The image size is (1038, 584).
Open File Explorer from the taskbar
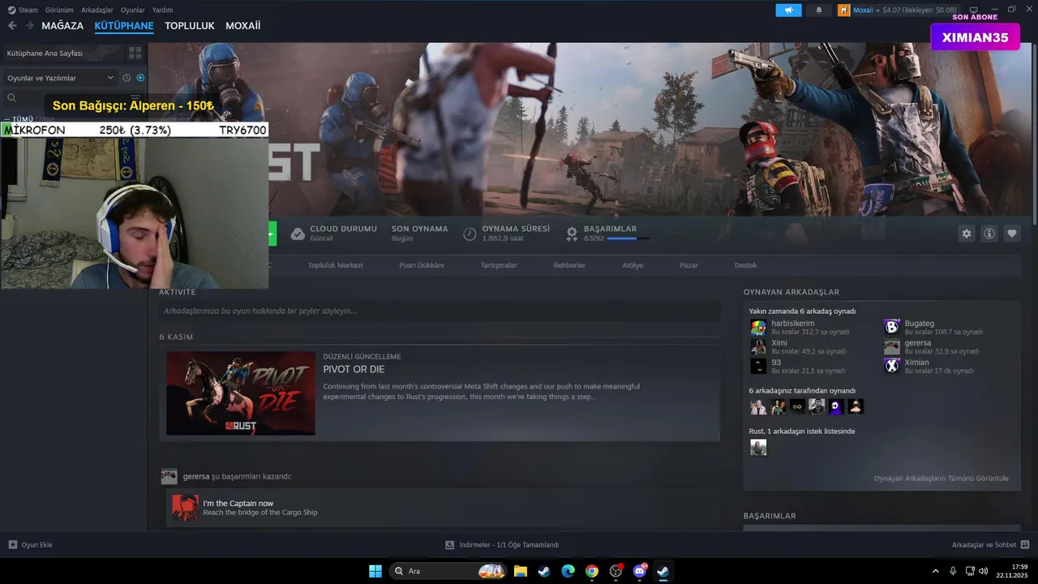pyautogui.click(x=520, y=571)
